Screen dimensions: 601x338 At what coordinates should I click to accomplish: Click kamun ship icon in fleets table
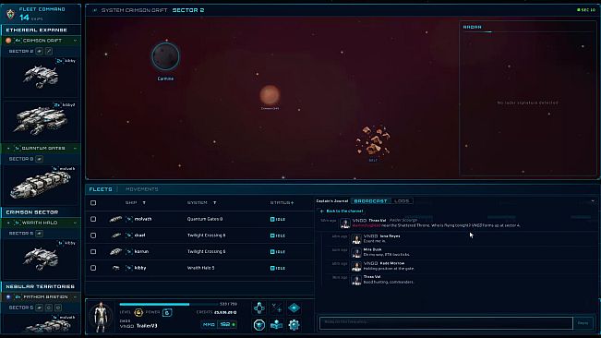click(115, 251)
